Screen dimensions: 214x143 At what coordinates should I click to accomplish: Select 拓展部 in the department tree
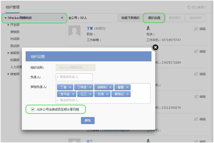[x=15, y=60]
